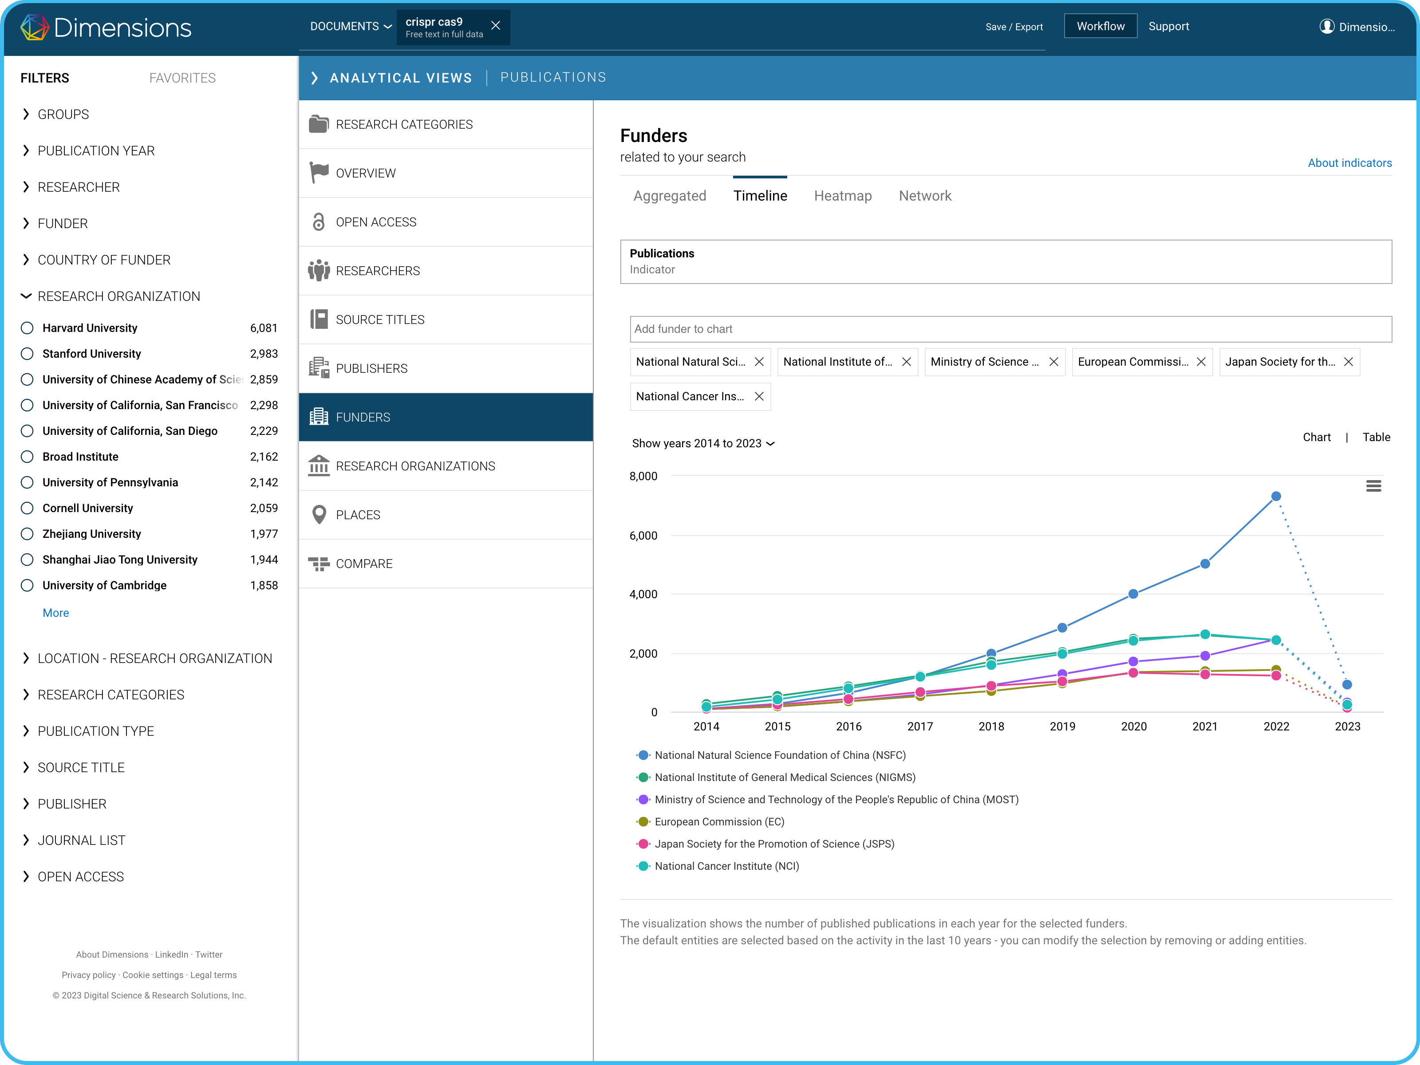Click the Places map pin icon

click(319, 515)
